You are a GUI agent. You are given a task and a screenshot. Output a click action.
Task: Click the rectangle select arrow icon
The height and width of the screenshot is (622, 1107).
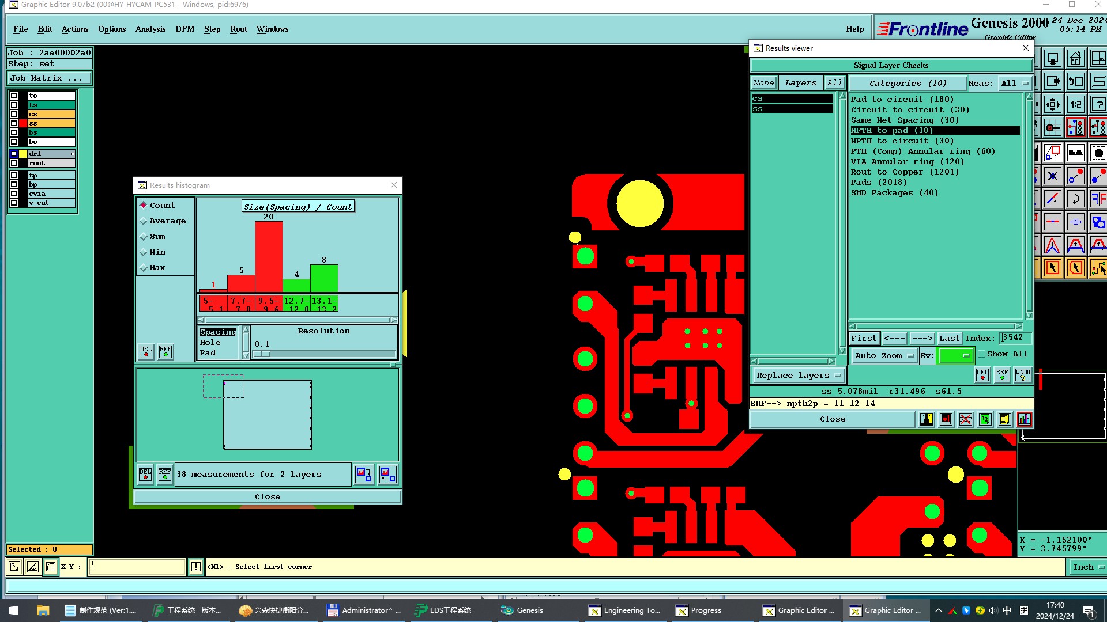tap(1052, 268)
